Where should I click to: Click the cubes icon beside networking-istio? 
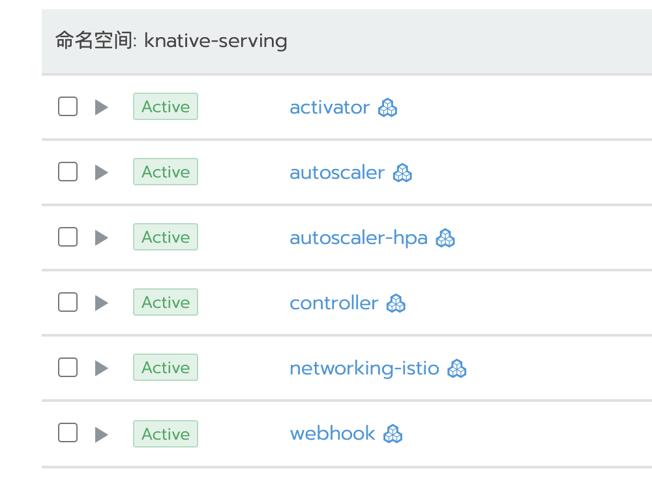(x=457, y=369)
